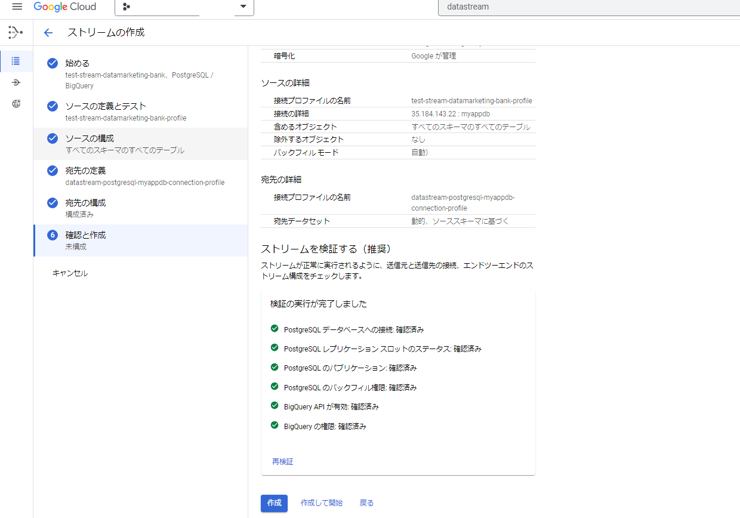Open the hamburger navigation menu
Screen dimensions: 740x518
coord(17,7)
